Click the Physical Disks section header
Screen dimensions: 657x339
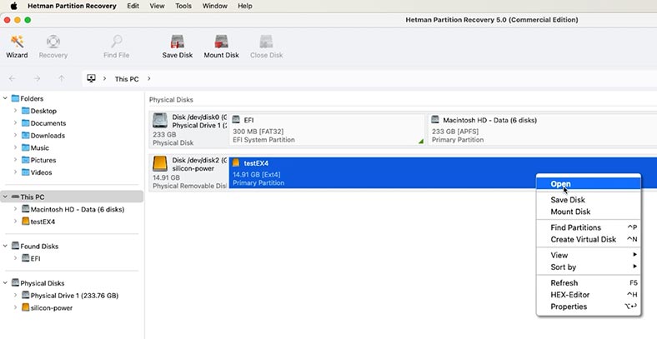(171, 100)
